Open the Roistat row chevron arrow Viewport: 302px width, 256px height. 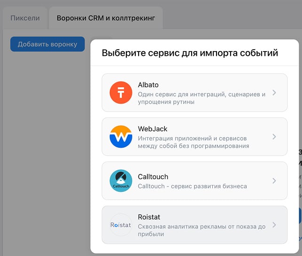(274, 225)
